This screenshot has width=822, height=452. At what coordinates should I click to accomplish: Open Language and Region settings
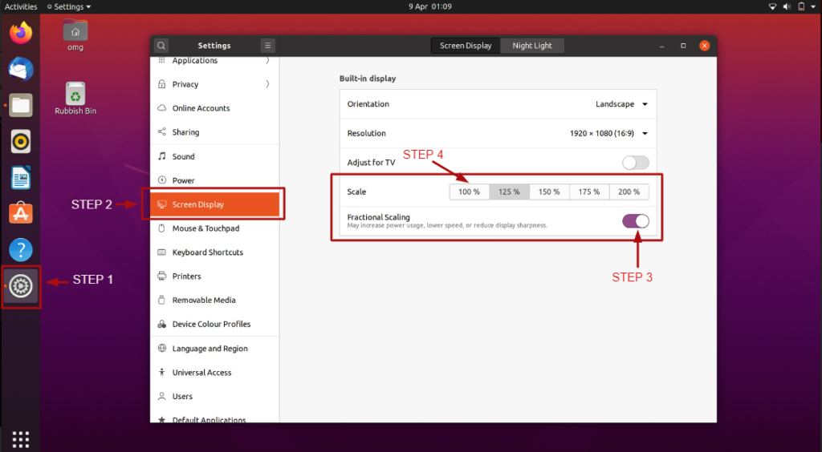coord(214,349)
